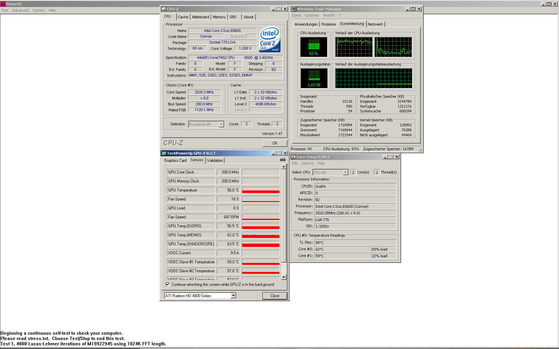Click the GPU Core Clock value field
The image size is (559, 349).
tap(228, 172)
